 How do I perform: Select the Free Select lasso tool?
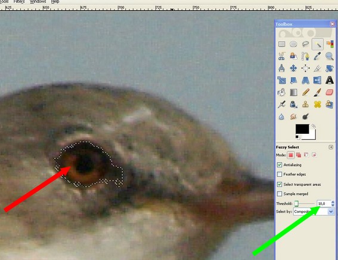[305, 44]
